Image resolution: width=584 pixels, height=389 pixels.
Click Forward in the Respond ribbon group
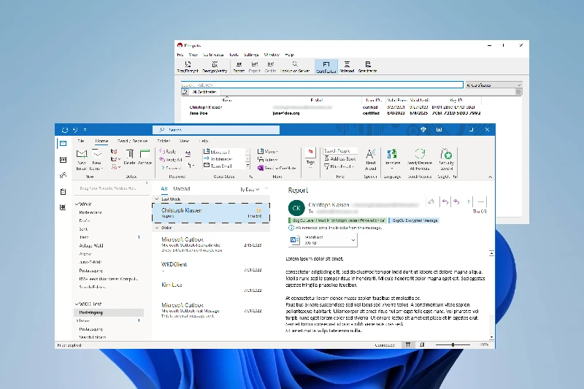click(x=172, y=168)
